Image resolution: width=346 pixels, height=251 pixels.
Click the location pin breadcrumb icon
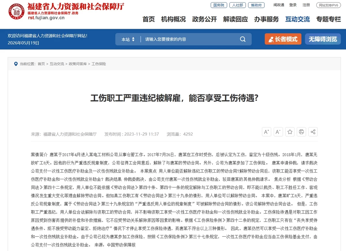pyautogui.click(x=16, y=64)
